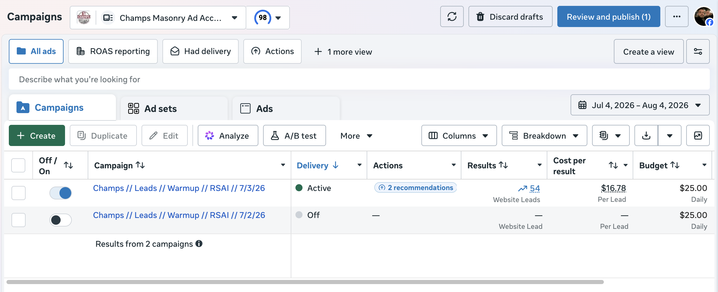The height and width of the screenshot is (292, 718).
Task: Click the Describe what you're looking for field
Action: point(359,79)
